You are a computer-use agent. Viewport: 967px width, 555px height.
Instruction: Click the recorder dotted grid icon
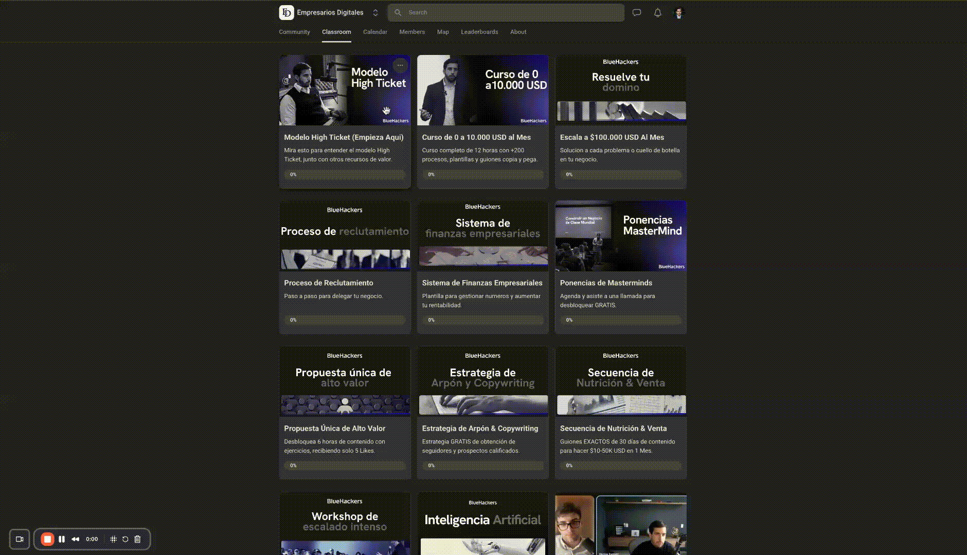113,539
